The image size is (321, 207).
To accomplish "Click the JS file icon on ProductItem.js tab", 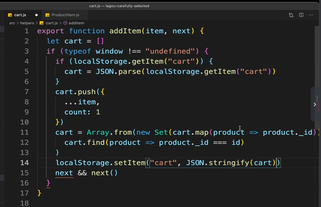I will 47,15.
